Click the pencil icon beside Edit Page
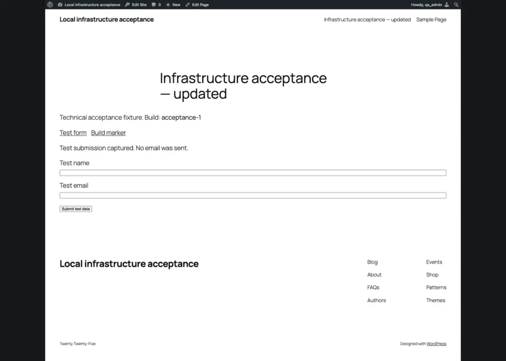Image resolution: width=506 pixels, height=361 pixels. pos(187,4)
